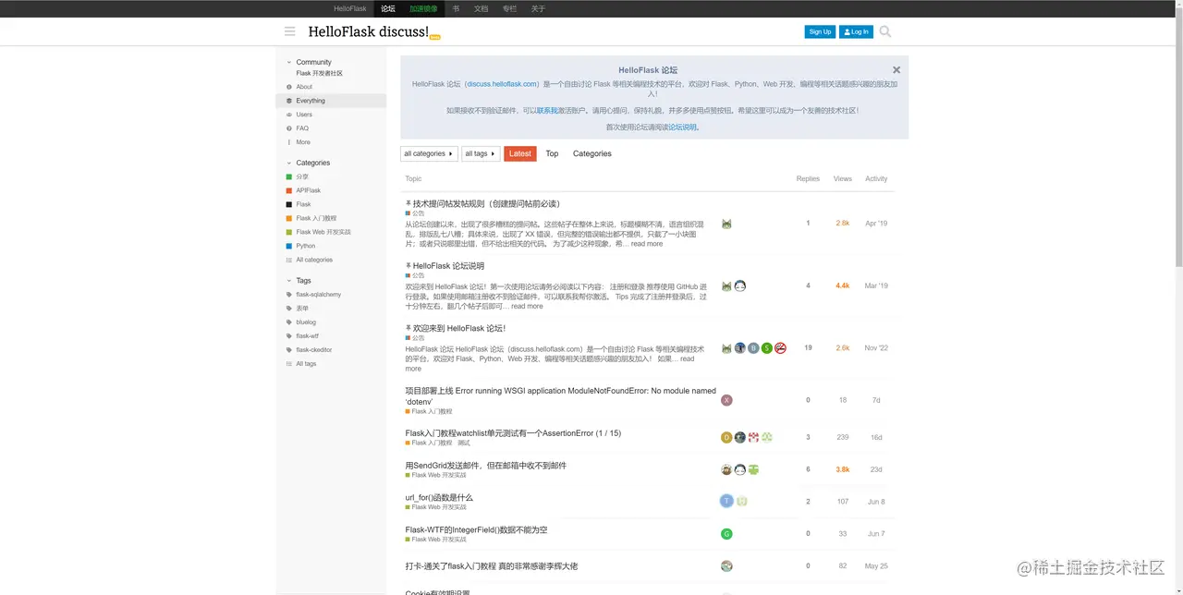Screen dimensions: 1183x595
Task: Click the 联系我 link in banner
Action: [547, 111]
